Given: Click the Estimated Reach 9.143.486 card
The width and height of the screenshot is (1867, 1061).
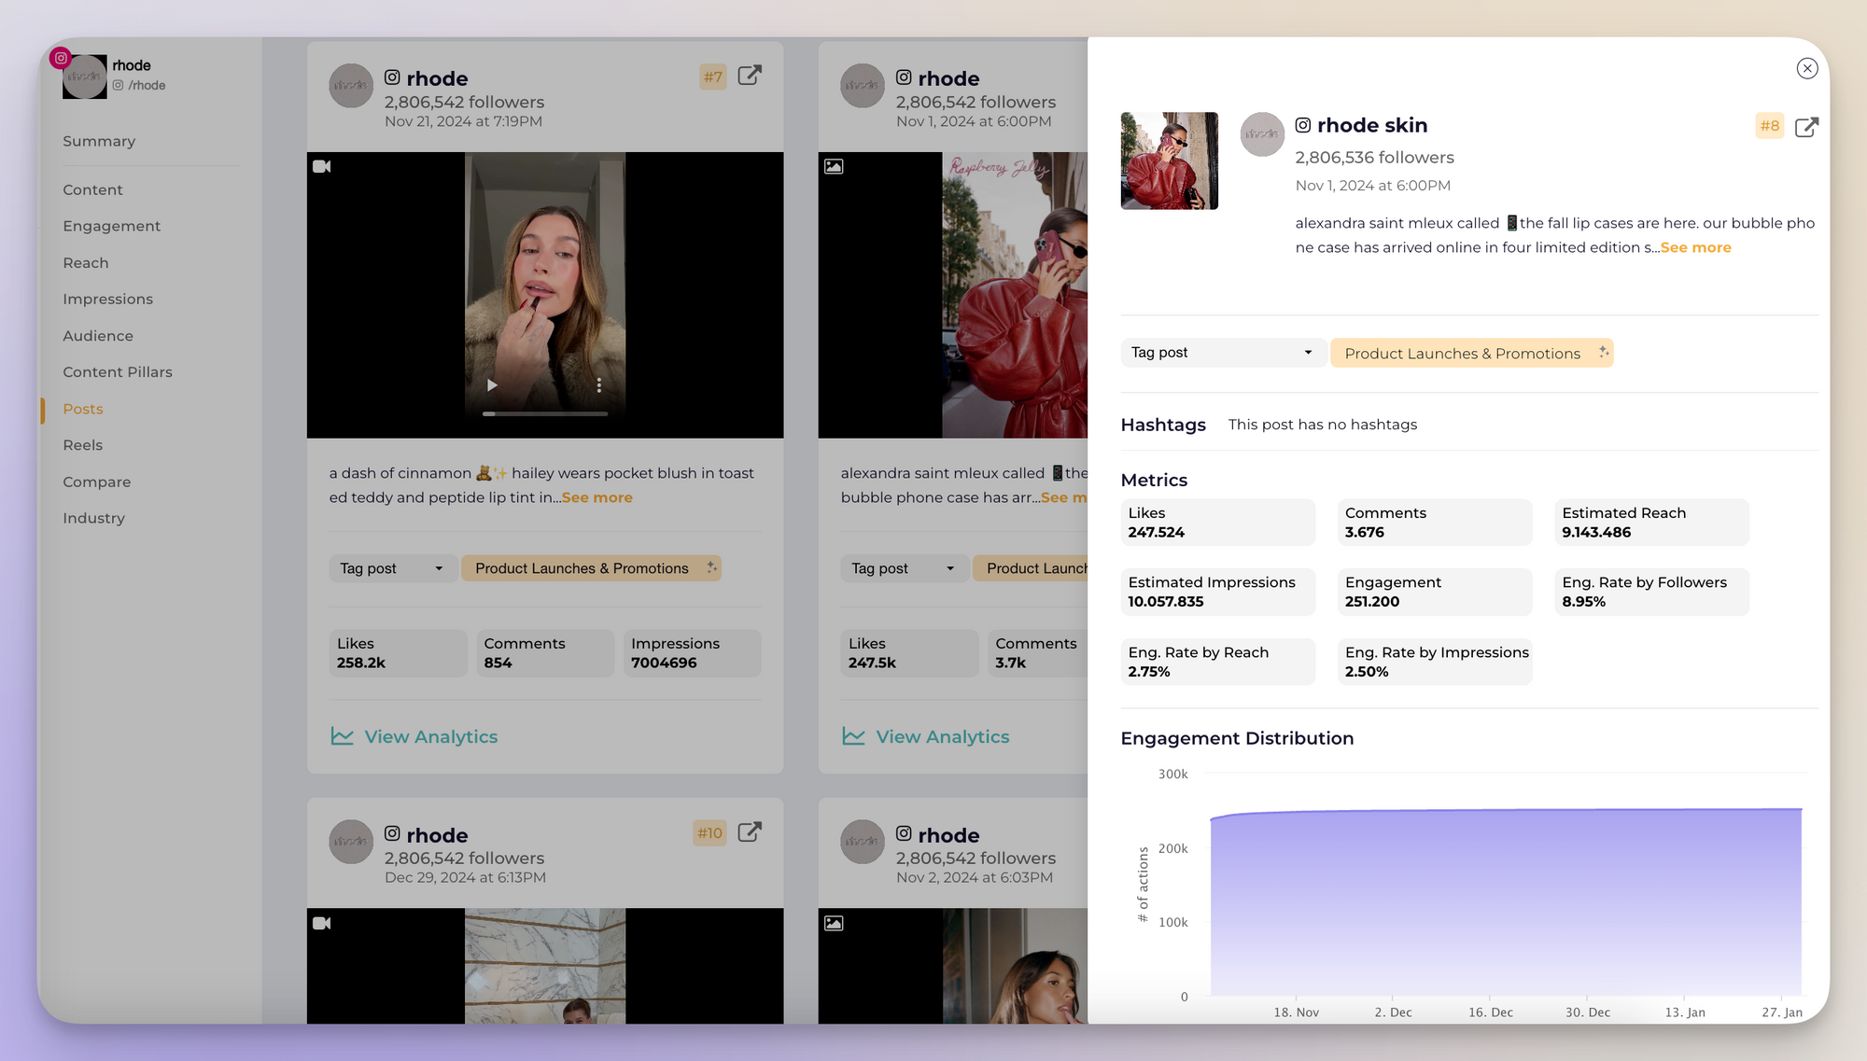Looking at the screenshot, I should tap(1651, 523).
